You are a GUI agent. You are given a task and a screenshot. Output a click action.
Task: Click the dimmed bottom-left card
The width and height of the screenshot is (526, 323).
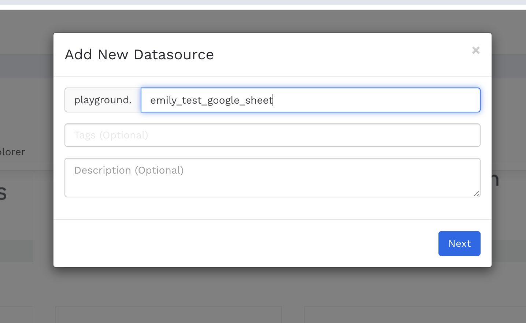pos(16,315)
